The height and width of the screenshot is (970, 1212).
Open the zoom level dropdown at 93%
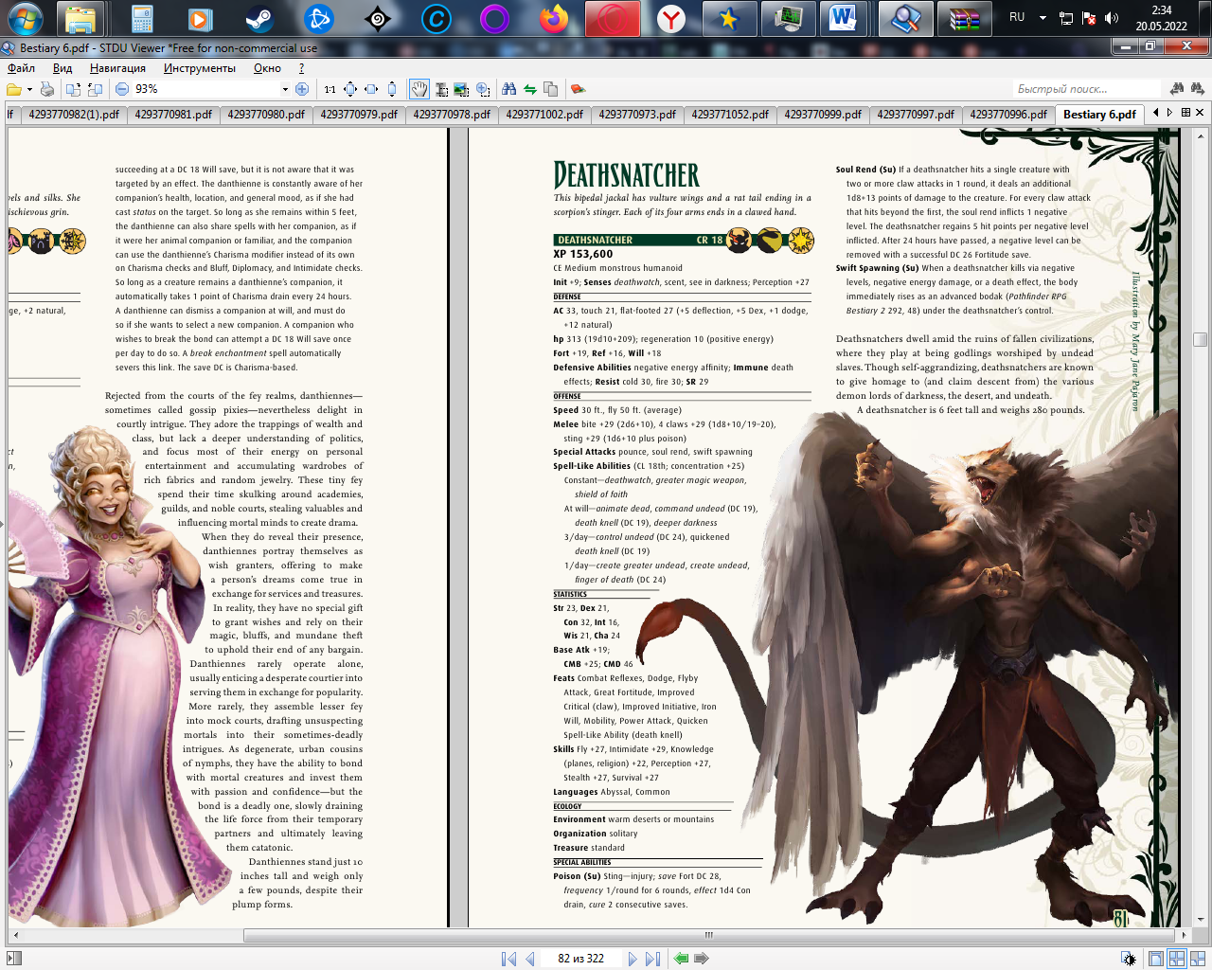coord(285,89)
